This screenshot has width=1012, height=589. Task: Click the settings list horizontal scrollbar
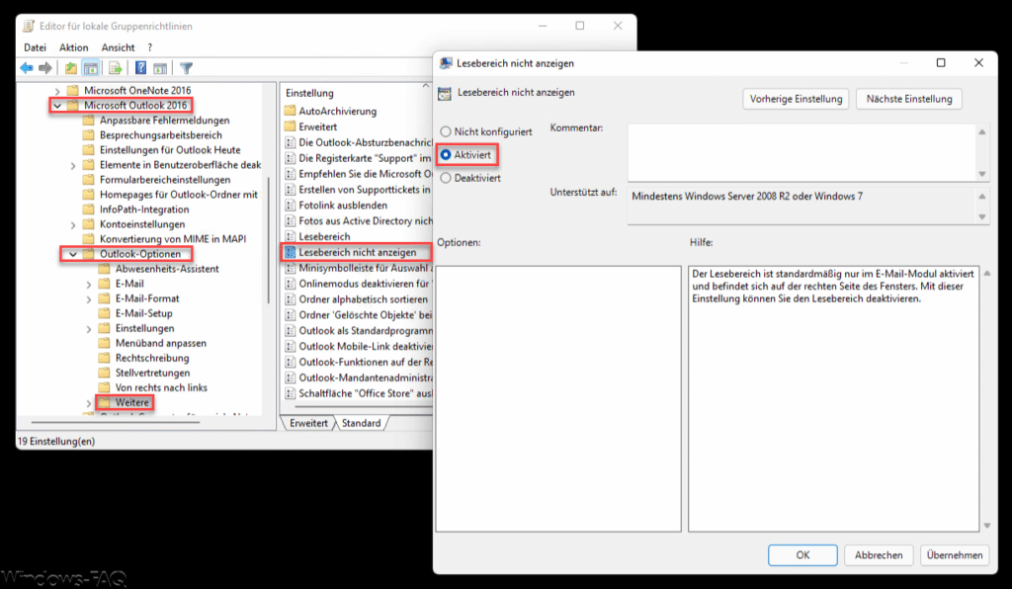362,407
